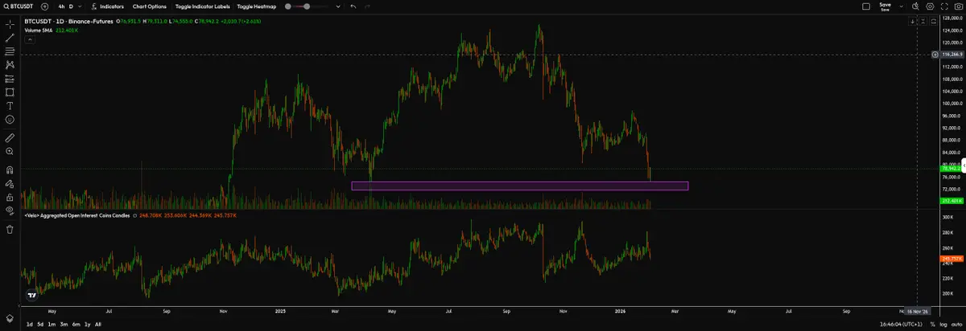This screenshot has height=331, width=966.
Task: Click the plus icon at crosshair price
Action: pos(935,55)
